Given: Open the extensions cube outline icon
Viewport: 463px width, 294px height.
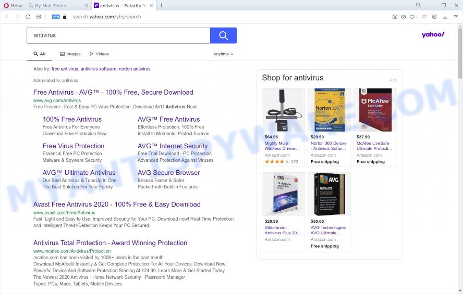Looking at the screenshot, I should point(434,17).
